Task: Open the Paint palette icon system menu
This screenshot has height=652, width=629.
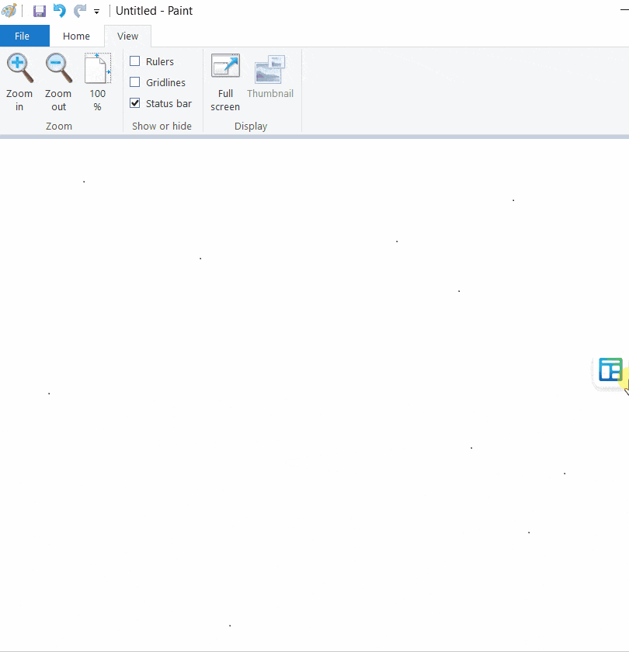Action: 9,11
